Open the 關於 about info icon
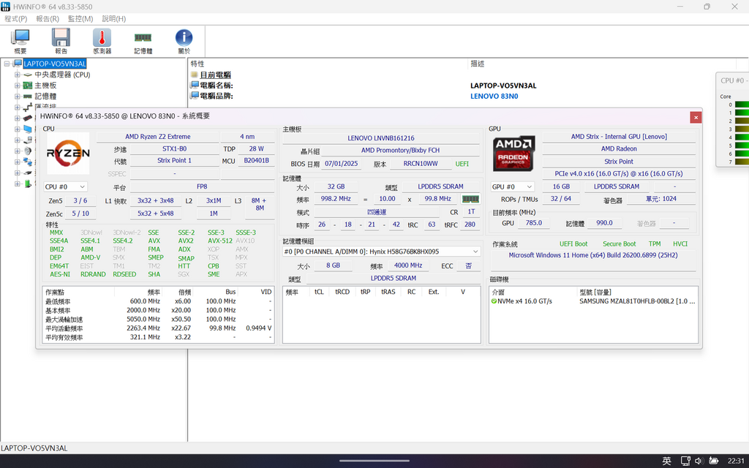Image resolution: width=749 pixels, height=468 pixels. point(184,41)
